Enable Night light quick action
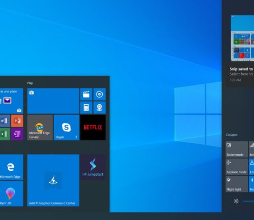 237,184
